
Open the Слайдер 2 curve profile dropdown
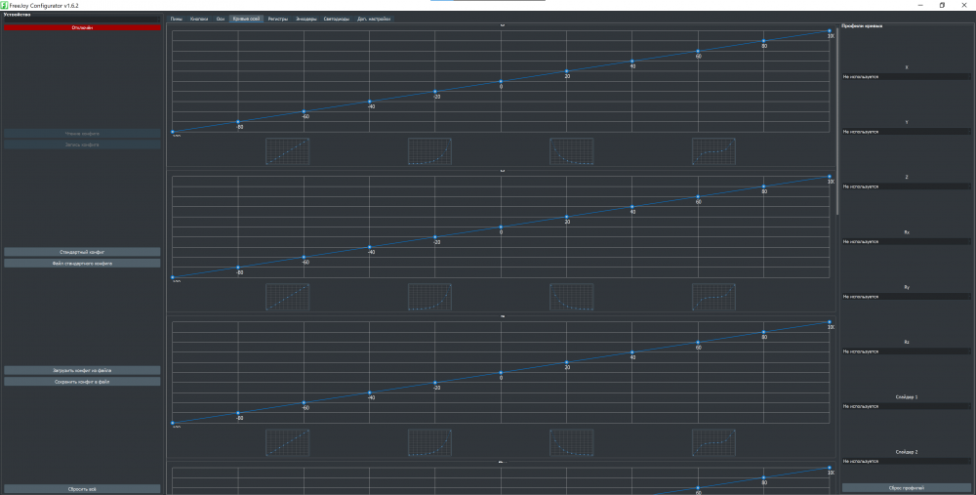coord(907,461)
